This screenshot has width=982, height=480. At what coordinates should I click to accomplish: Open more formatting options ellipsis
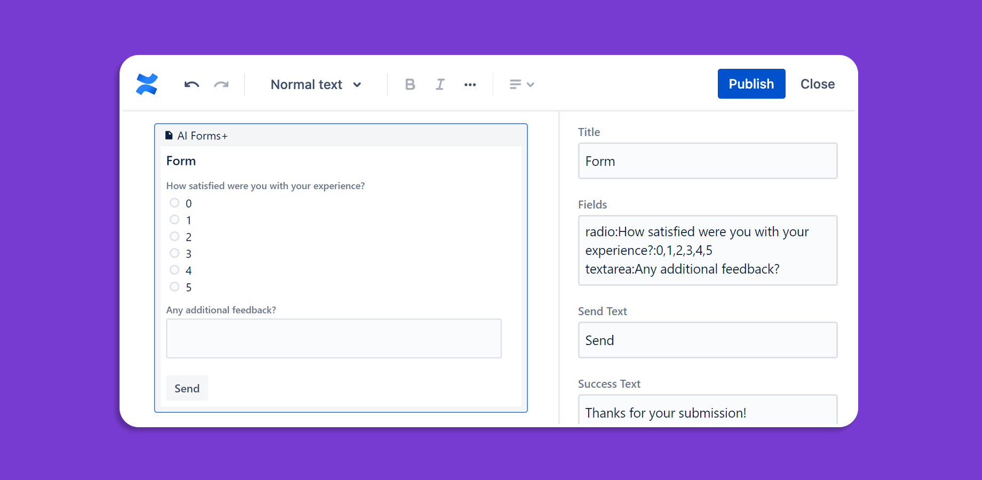470,84
